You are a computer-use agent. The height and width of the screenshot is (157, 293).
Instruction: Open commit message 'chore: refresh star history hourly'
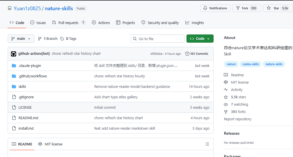point(120,76)
